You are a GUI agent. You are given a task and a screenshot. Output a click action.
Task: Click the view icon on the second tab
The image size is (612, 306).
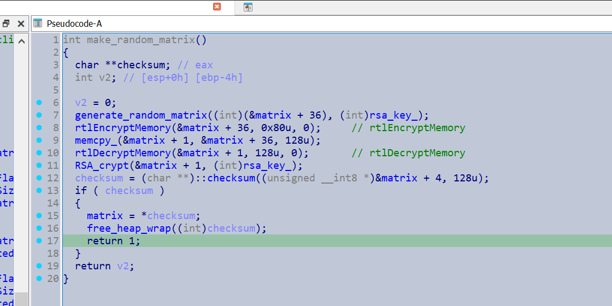[x=248, y=7]
